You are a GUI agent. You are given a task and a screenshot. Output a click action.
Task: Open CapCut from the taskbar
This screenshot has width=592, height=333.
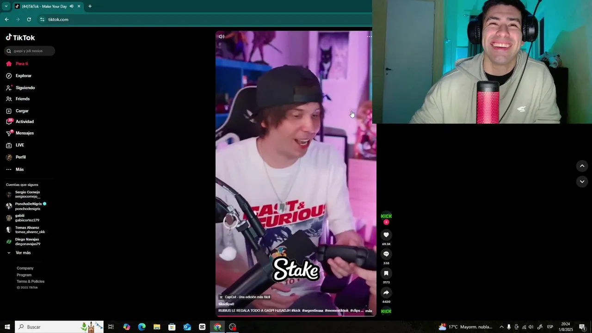click(x=202, y=327)
